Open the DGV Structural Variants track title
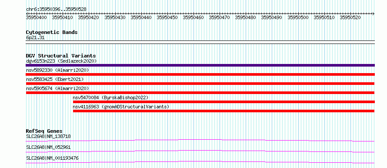The image size is (387, 168). coord(61,56)
